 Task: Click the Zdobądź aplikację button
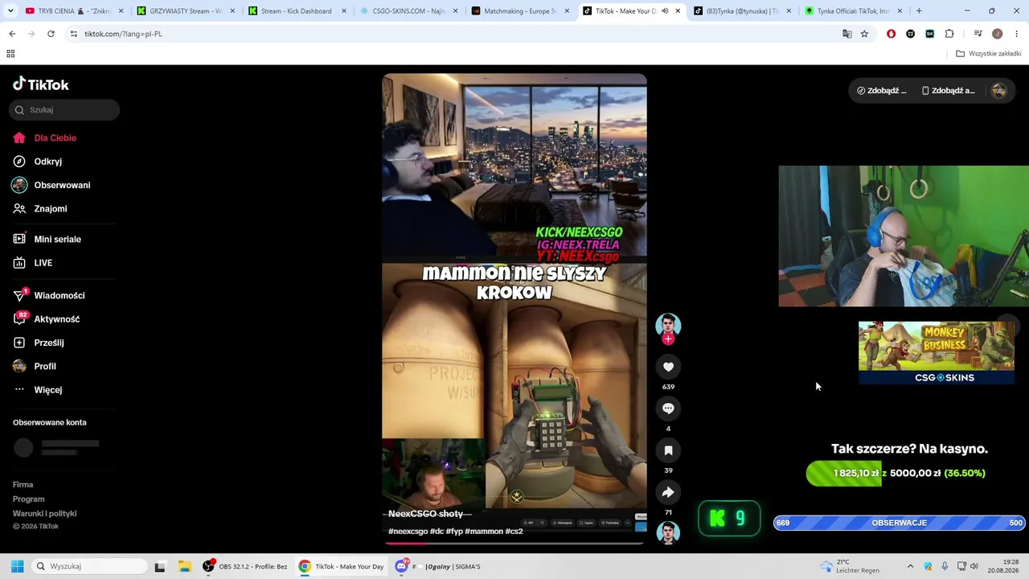[948, 91]
